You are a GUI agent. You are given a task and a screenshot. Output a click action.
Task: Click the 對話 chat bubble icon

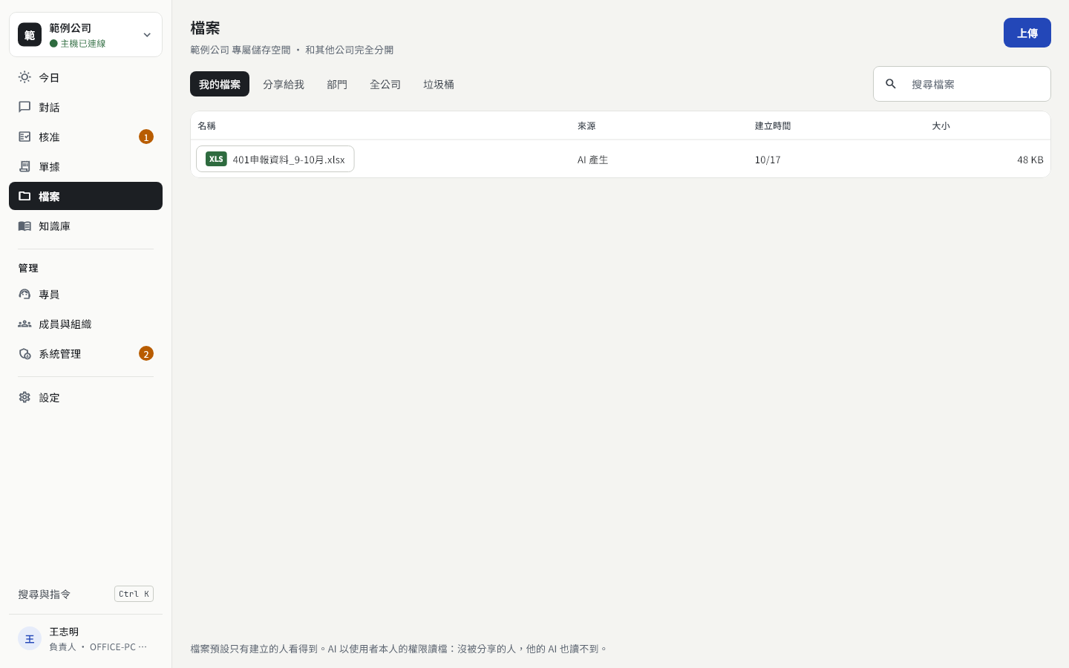pyautogui.click(x=24, y=107)
